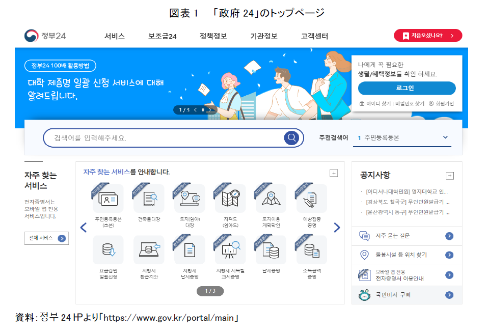Click the 지방세 환급계좌 tax refund icon
Image resolution: width=485 pixels, height=332 pixels.
coord(149,250)
